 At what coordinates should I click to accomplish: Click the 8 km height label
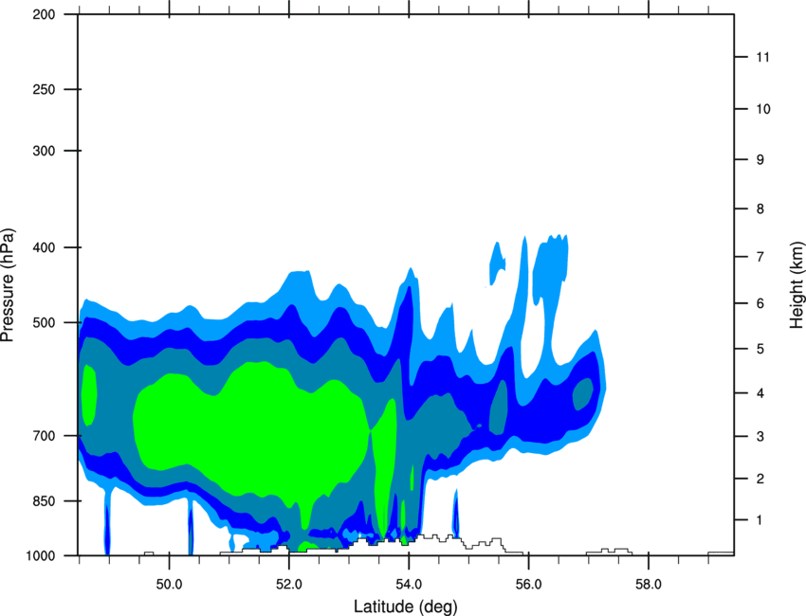point(760,209)
